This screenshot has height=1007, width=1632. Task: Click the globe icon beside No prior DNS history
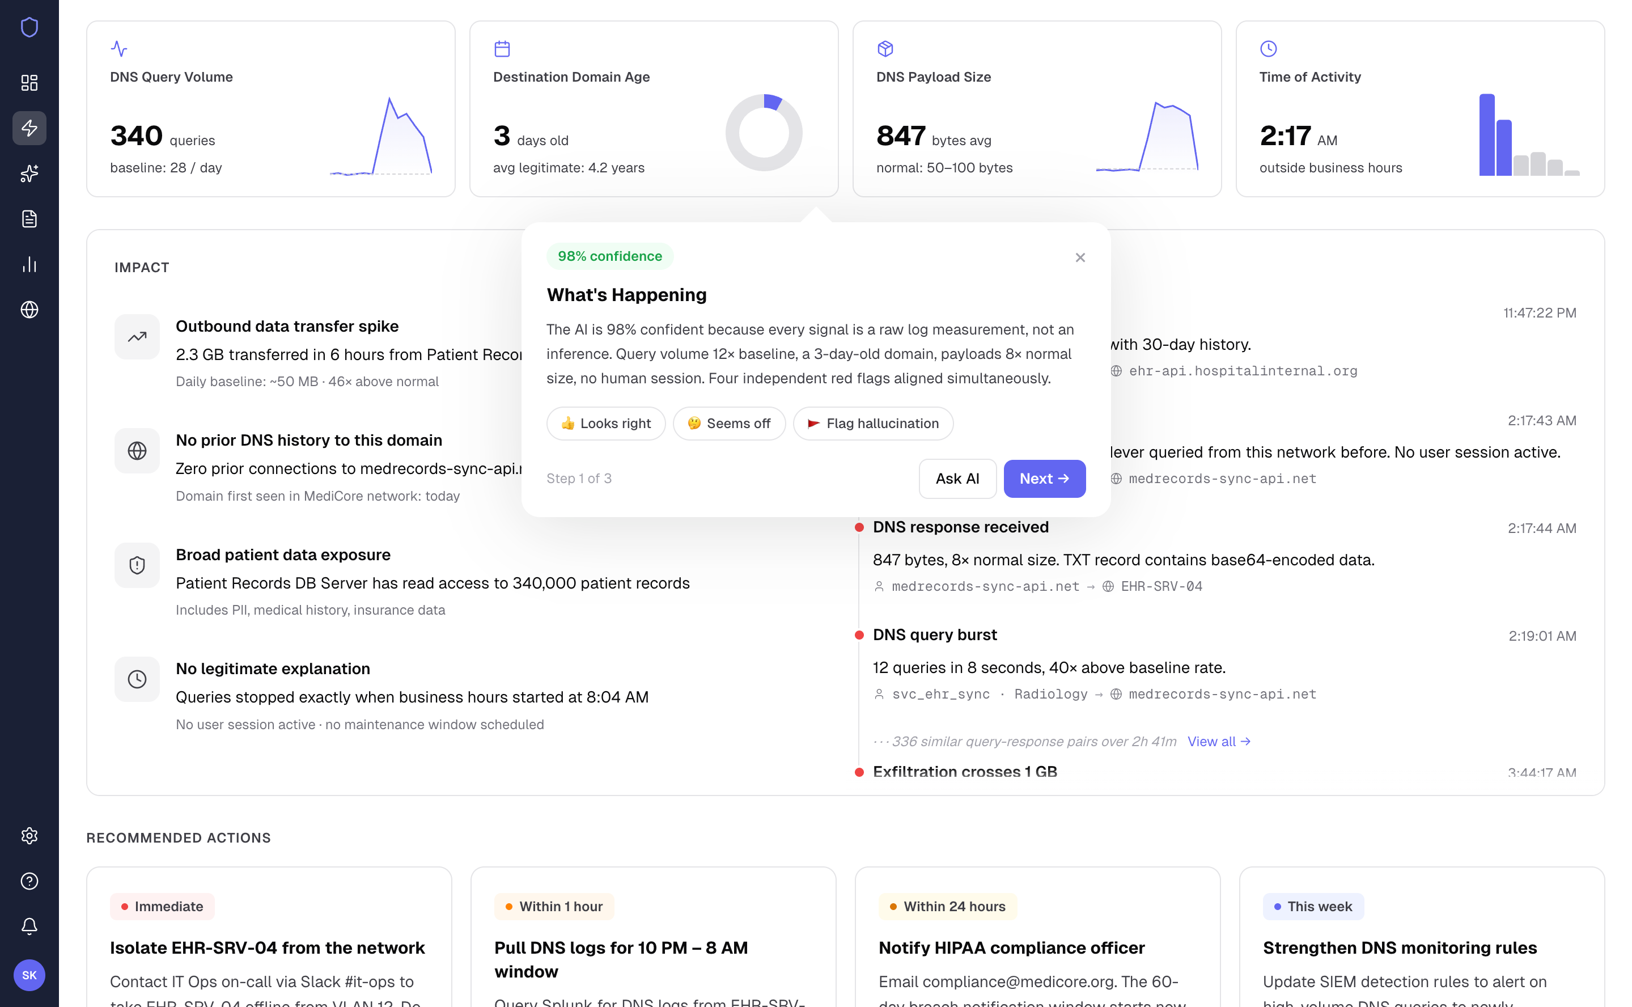137,451
